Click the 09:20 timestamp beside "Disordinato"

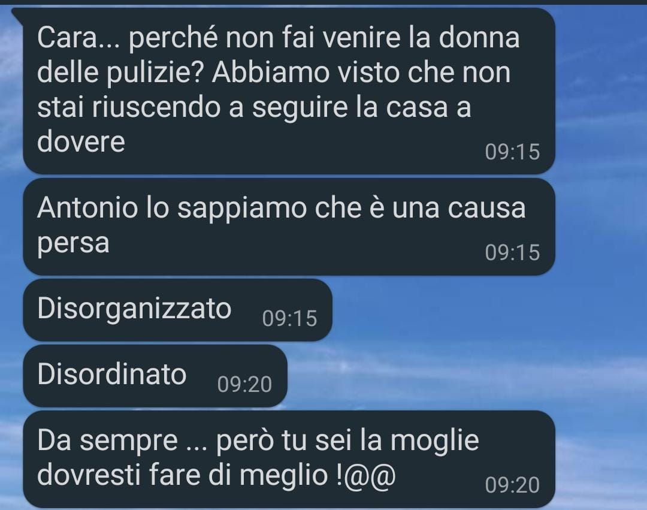click(x=244, y=385)
